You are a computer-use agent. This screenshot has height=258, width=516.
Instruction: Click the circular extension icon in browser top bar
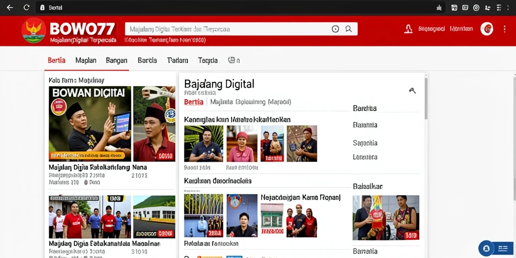point(476,8)
